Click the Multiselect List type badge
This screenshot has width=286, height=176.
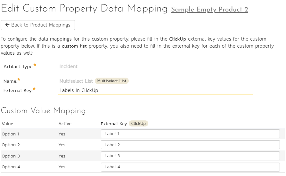pos(112,81)
